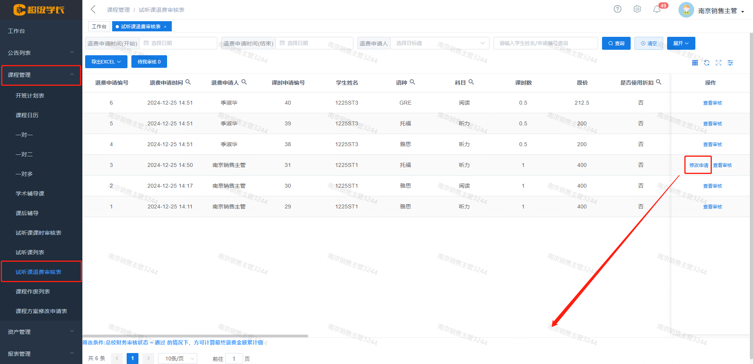Click the 查询 search button
This screenshot has height=364, width=753.
click(x=616, y=43)
